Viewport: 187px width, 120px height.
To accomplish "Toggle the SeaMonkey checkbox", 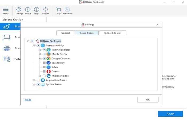I will click(x=44, y=63).
